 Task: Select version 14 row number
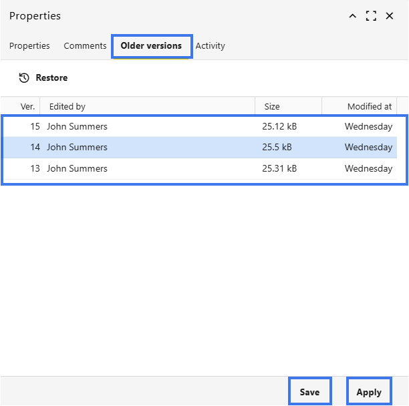point(35,147)
